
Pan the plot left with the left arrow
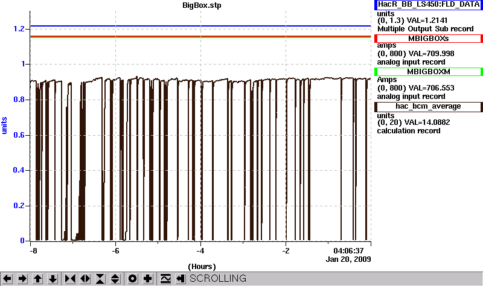point(7,279)
